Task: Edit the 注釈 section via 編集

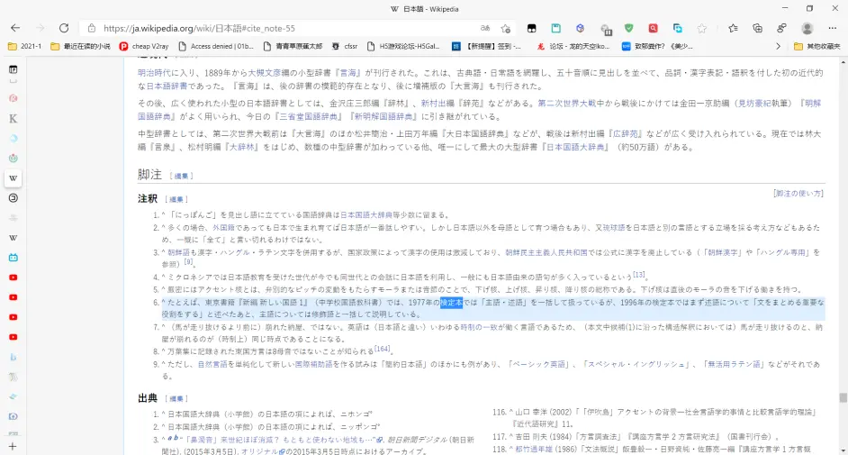Action: pyautogui.click(x=176, y=200)
